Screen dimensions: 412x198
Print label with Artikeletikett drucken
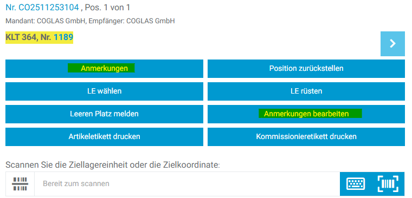(x=104, y=137)
